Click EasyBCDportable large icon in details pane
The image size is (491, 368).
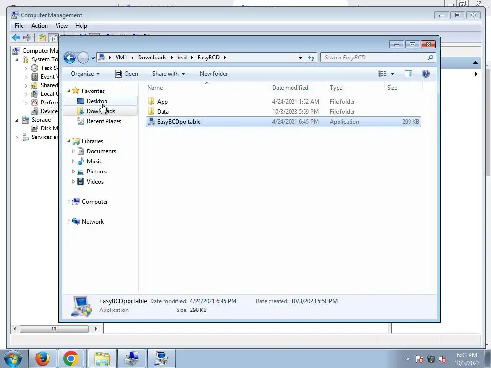(81, 306)
